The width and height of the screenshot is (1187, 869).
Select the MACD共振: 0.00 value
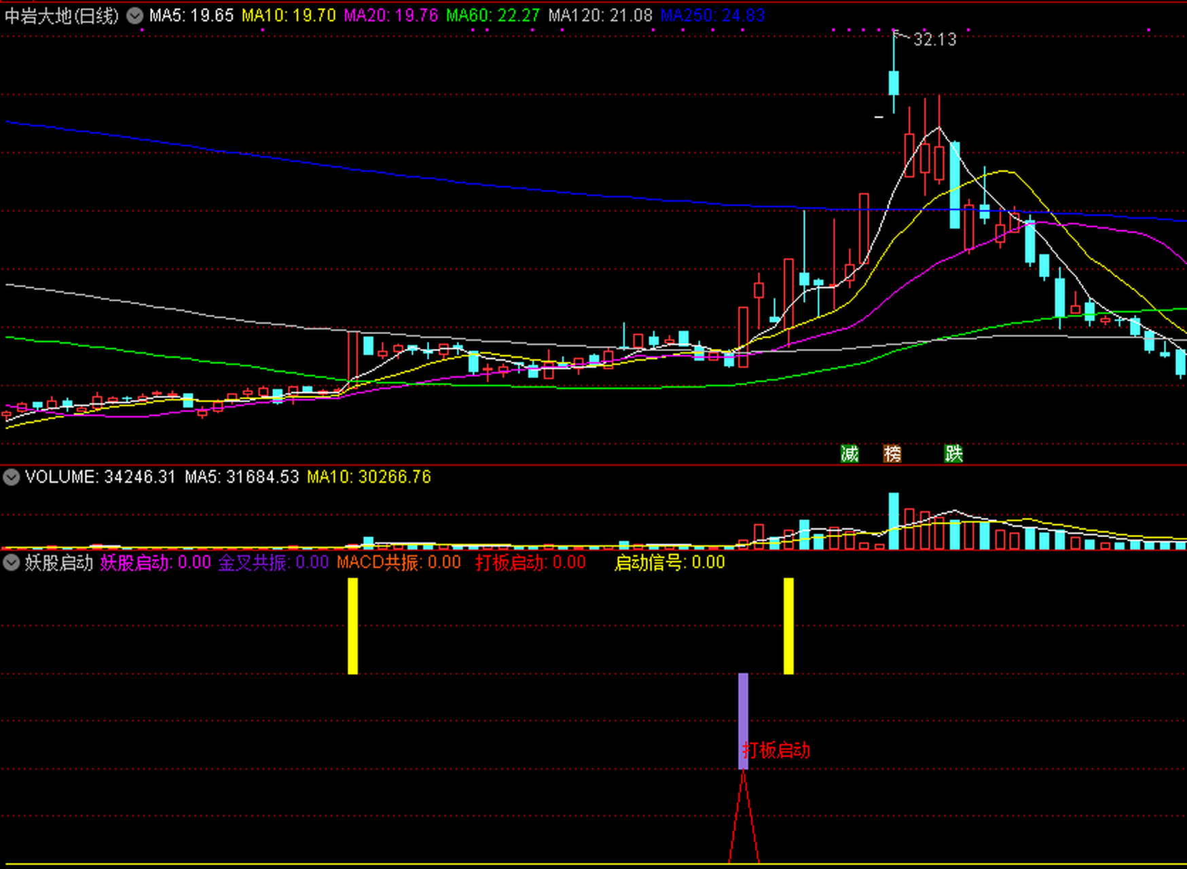399,562
